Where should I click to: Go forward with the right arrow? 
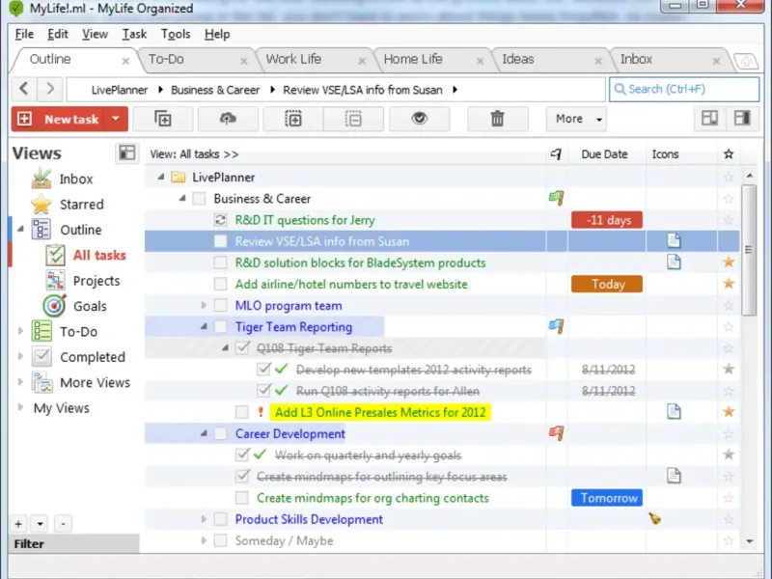pos(50,89)
